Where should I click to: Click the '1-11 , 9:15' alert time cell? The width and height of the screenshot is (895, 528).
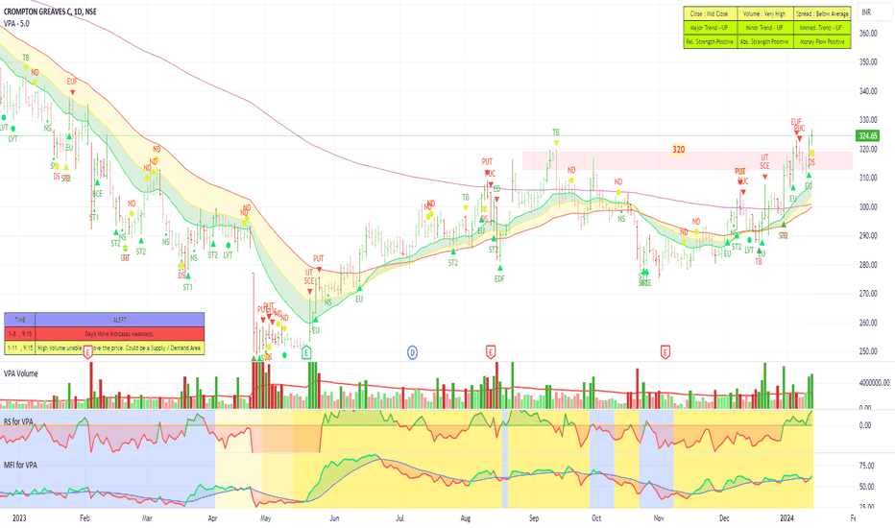point(20,348)
